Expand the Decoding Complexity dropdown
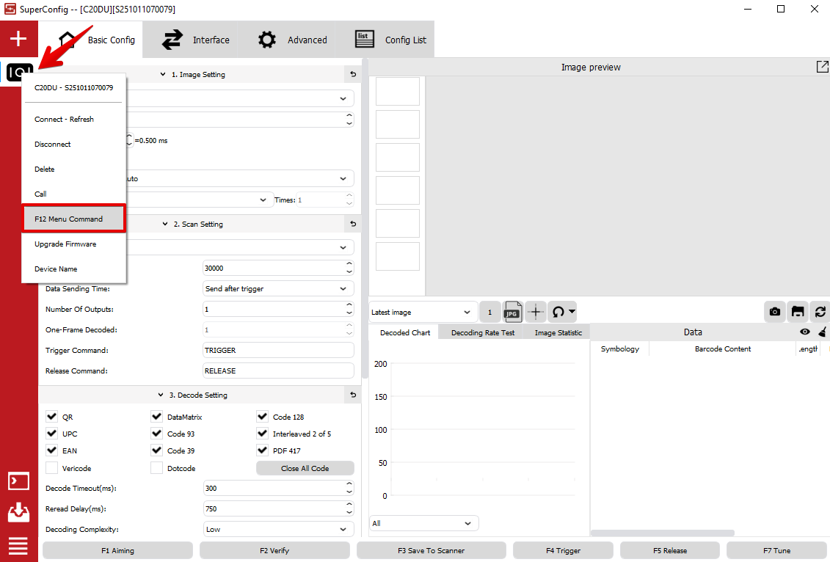The image size is (830, 562). [278, 529]
